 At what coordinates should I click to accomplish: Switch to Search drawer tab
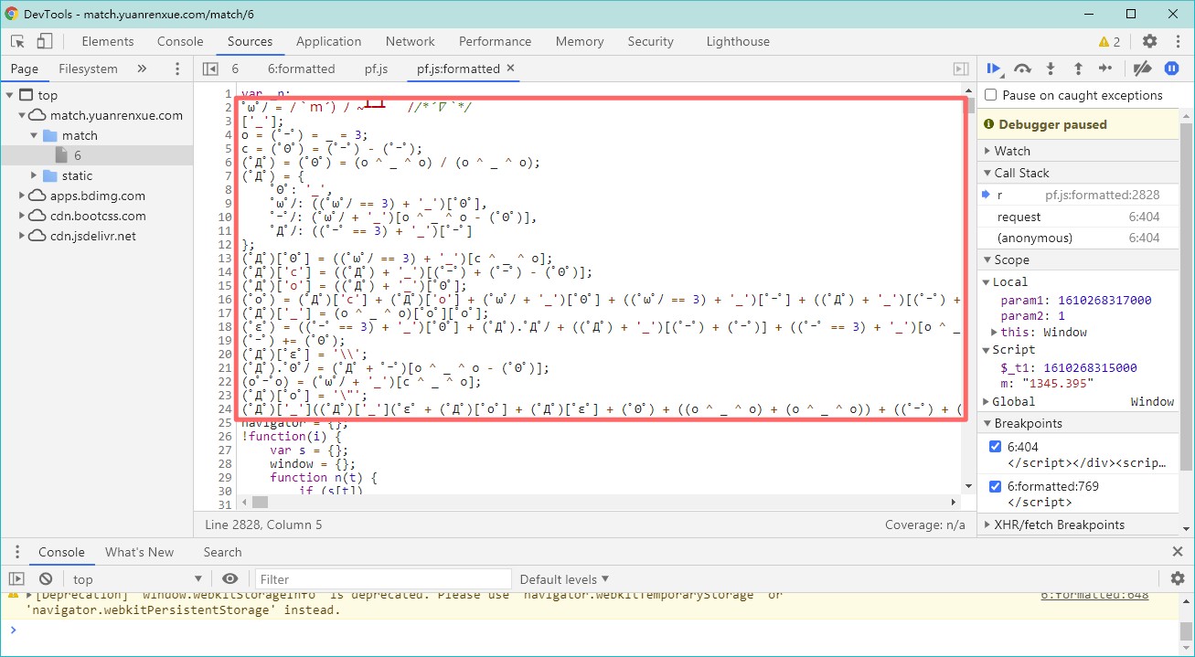(x=222, y=552)
